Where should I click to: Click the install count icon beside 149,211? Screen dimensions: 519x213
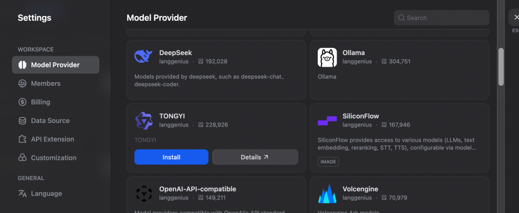pyautogui.click(x=201, y=198)
